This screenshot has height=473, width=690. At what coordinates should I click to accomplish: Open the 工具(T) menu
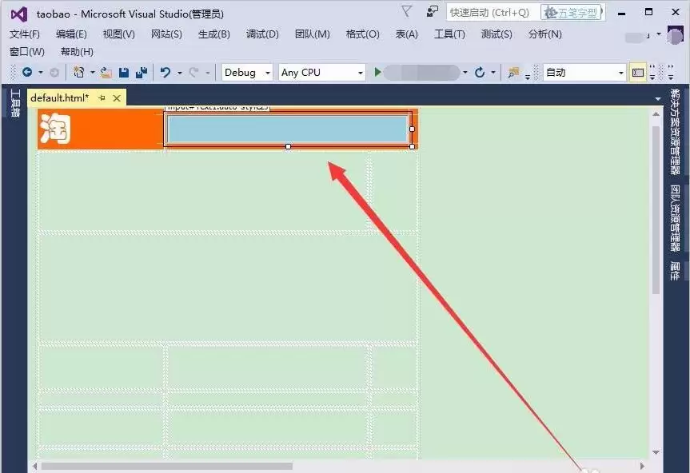(x=449, y=34)
